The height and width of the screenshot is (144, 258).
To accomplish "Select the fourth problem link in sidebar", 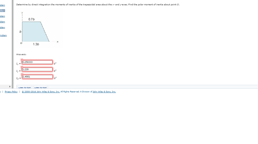I will 3,22.
